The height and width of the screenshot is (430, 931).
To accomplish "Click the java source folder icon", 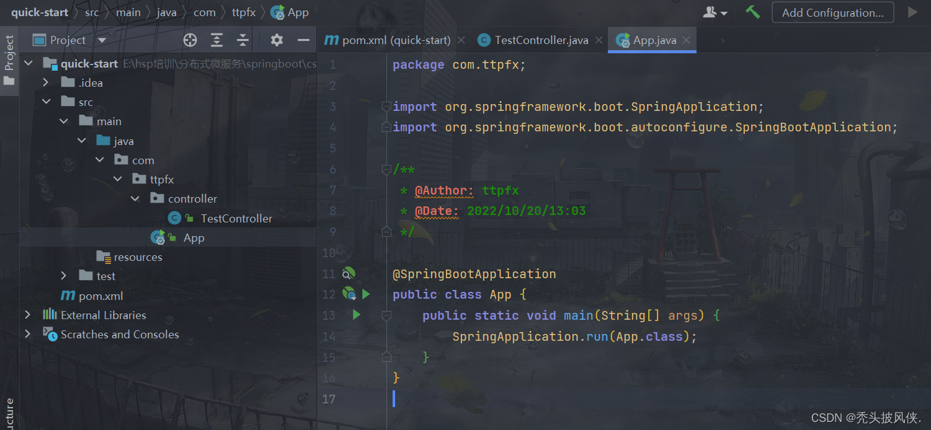I will [104, 141].
